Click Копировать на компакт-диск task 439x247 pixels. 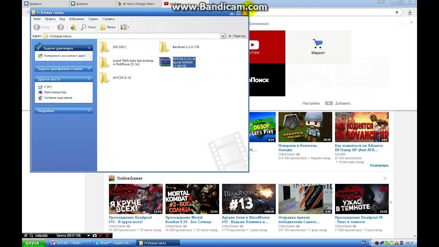pos(64,56)
